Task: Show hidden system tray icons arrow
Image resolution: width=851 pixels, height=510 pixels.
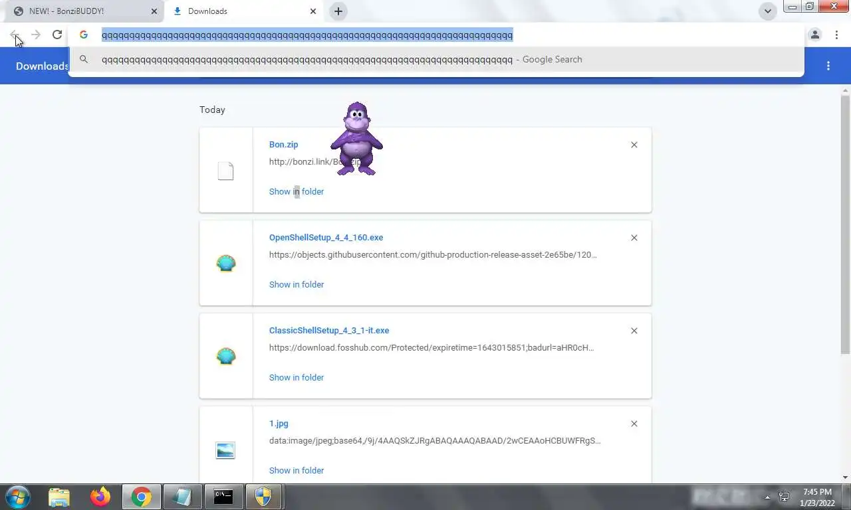Action: point(767,497)
